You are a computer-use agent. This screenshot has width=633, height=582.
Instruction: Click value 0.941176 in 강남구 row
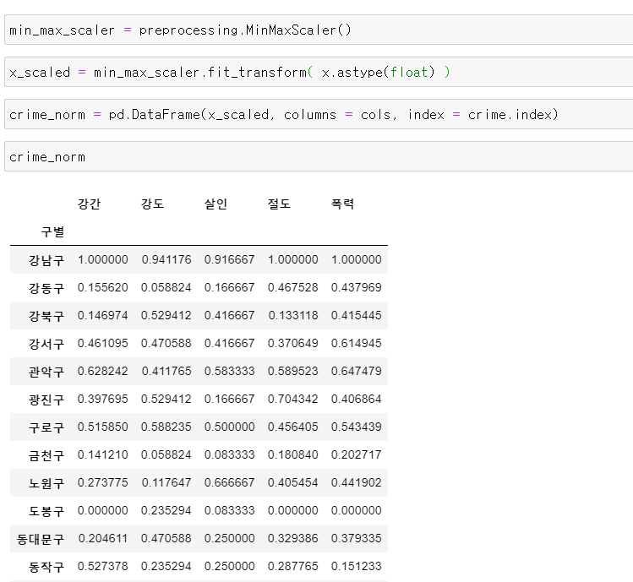click(x=166, y=259)
